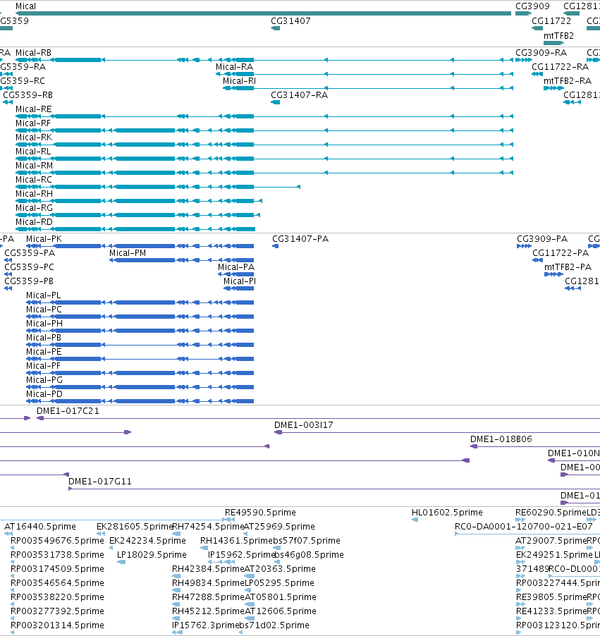Screen dimensions: 600x636
Task: Click the Mical-PM protein label
Action: coord(128,253)
